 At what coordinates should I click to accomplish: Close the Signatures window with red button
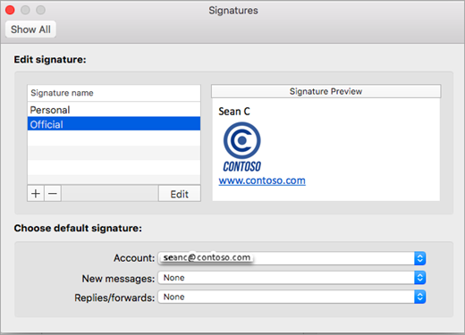10,10
